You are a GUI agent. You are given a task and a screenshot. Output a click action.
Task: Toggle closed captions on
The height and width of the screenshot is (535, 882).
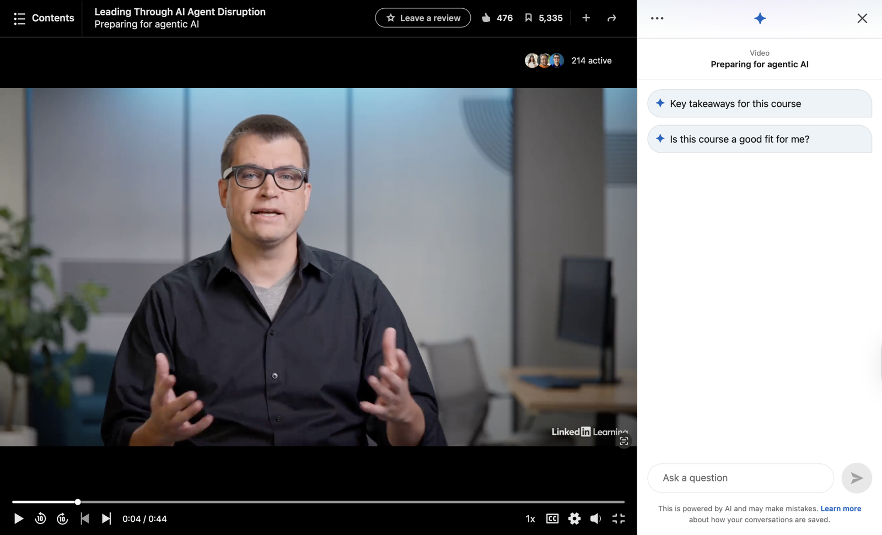click(x=552, y=518)
